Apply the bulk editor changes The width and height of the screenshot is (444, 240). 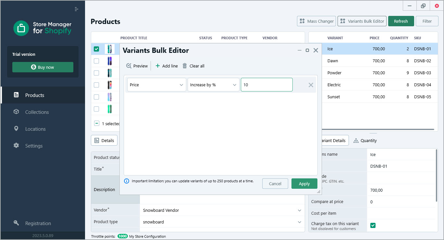(x=304, y=184)
